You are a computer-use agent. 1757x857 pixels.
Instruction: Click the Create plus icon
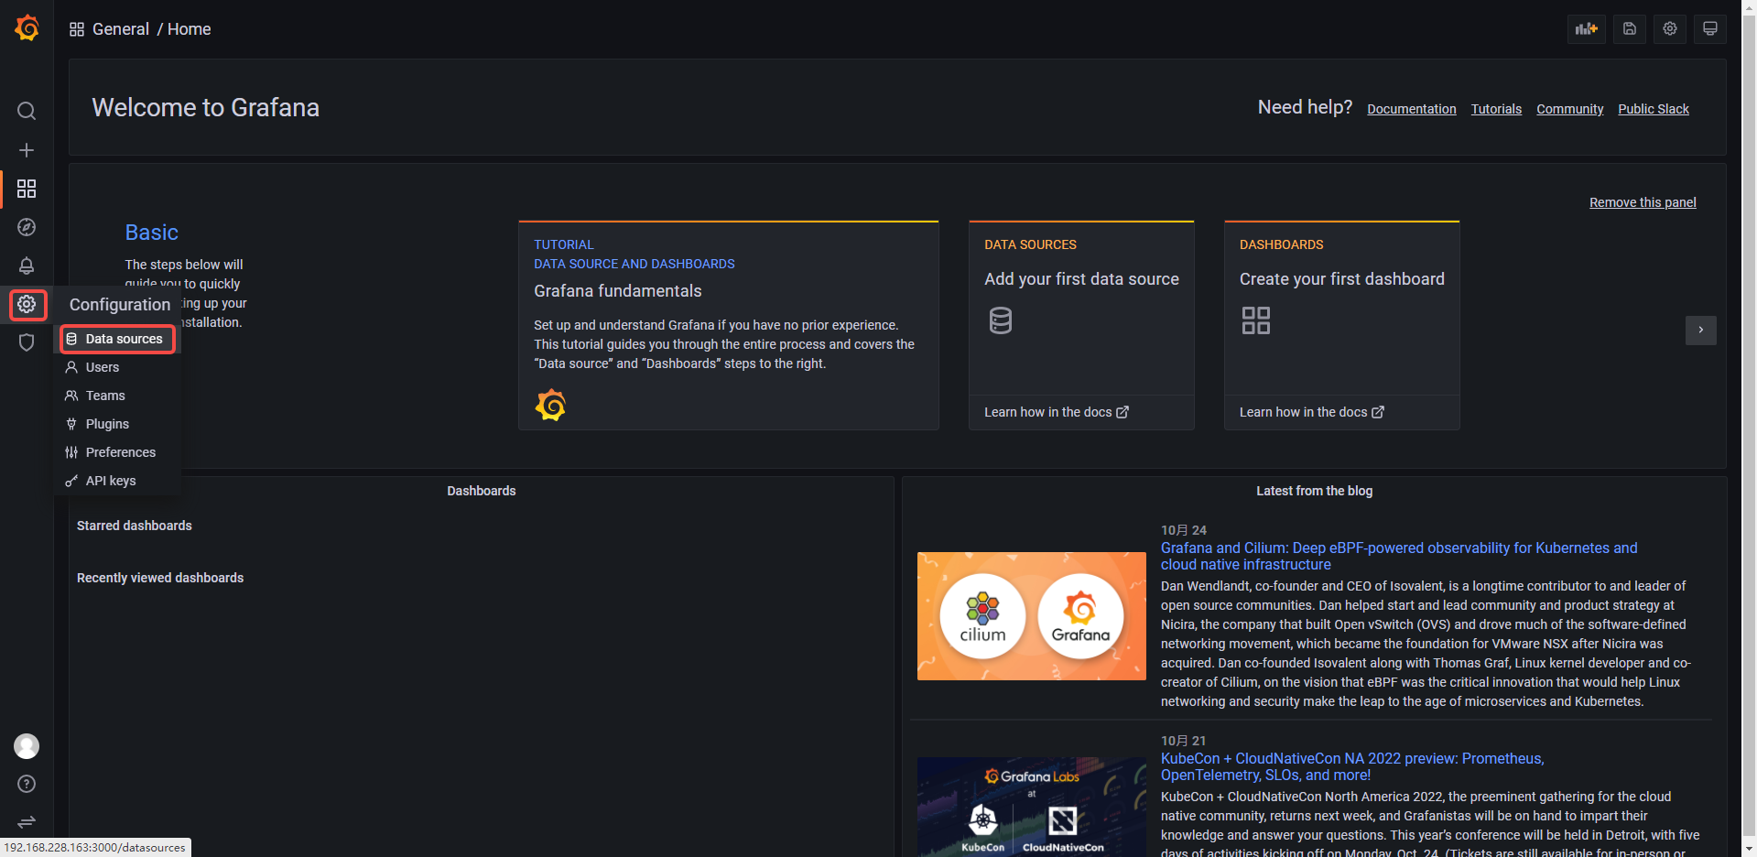pyautogui.click(x=27, y=150)
